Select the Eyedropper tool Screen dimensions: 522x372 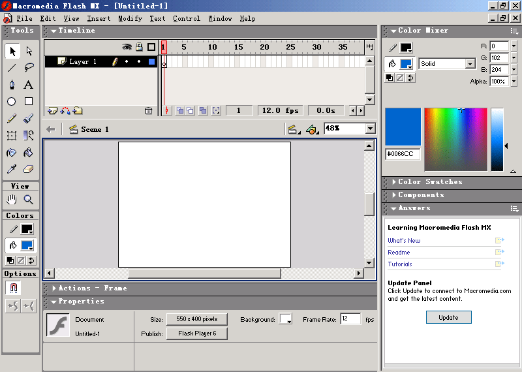(12, 169)
